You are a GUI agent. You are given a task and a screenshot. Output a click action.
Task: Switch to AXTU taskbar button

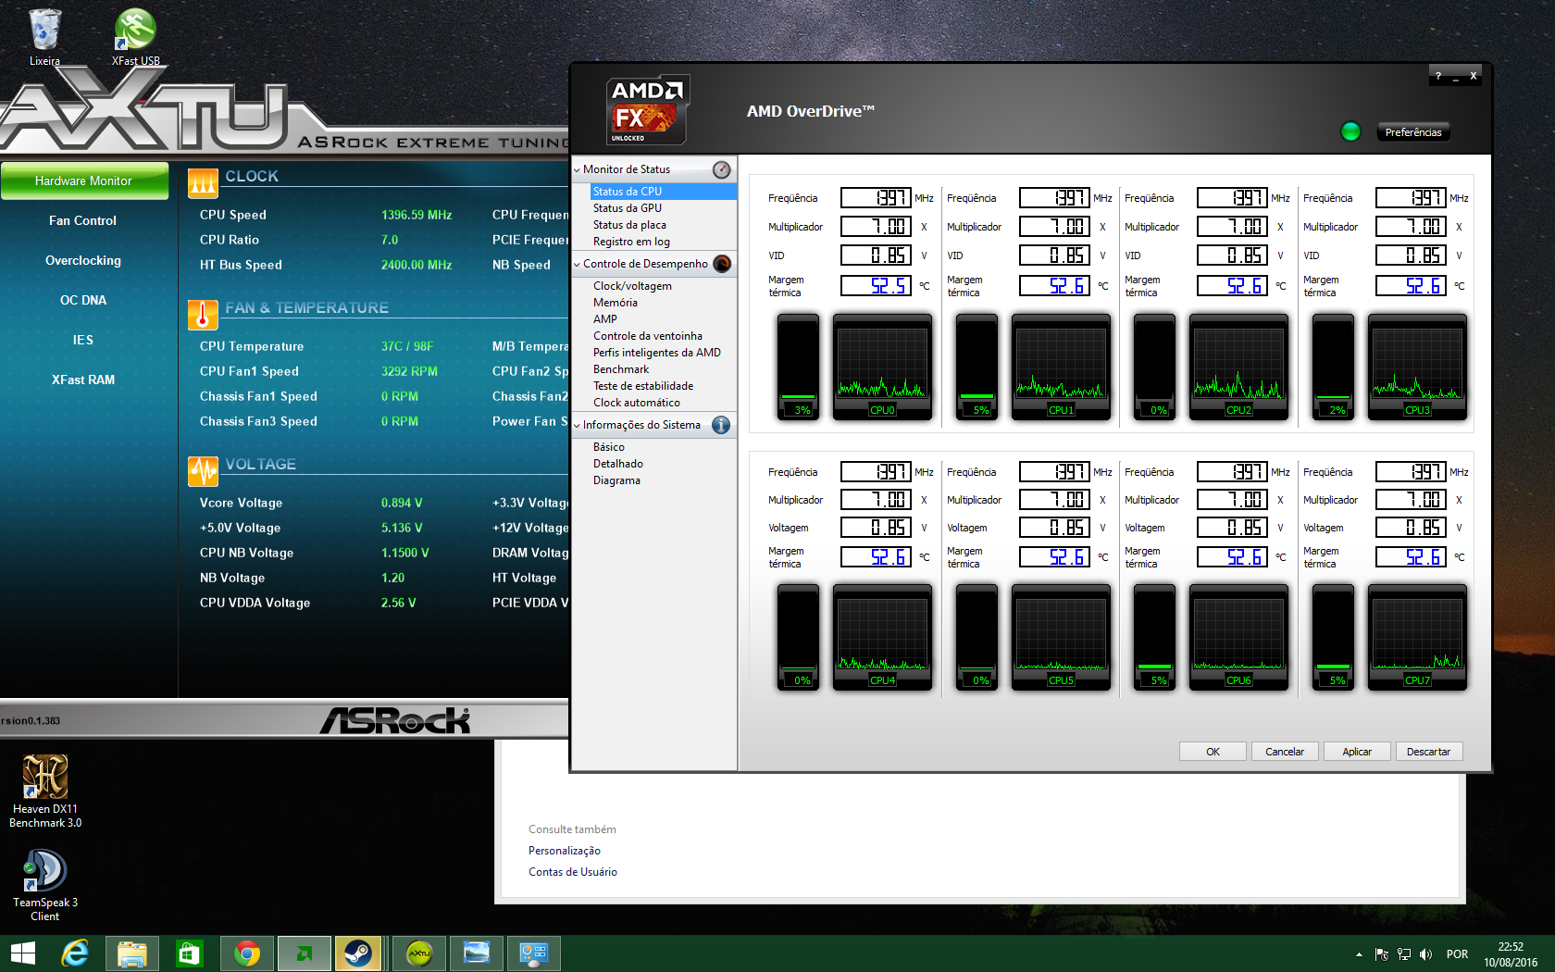point(419,953)
